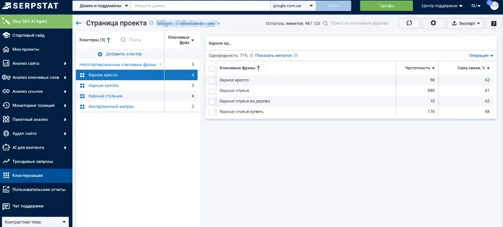The width and height of the screenshot is (503, 227).
Task: Check the барные стулья купить row
Action: click(211, 112)
